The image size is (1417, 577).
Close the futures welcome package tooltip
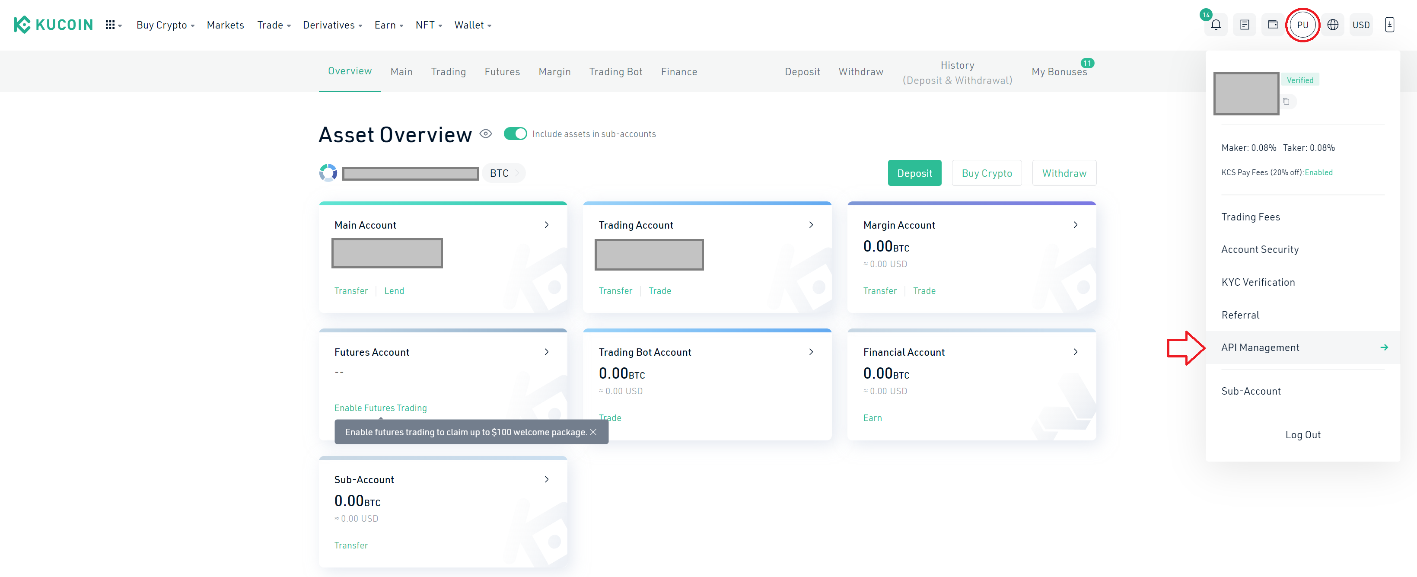593,432
